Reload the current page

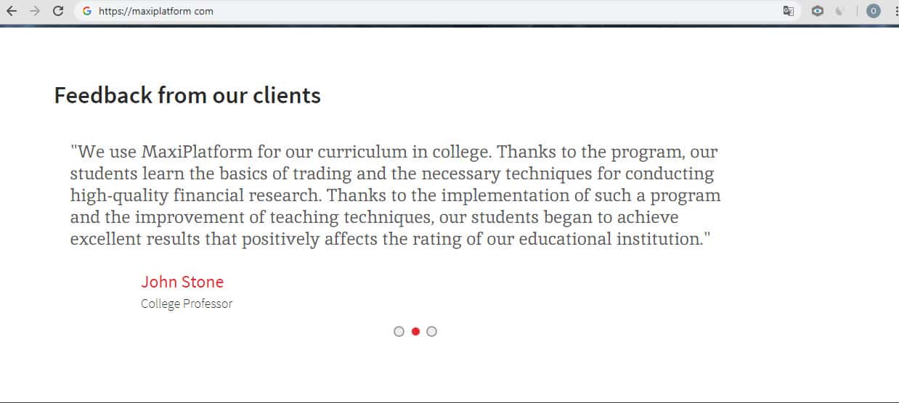(59, 11)
